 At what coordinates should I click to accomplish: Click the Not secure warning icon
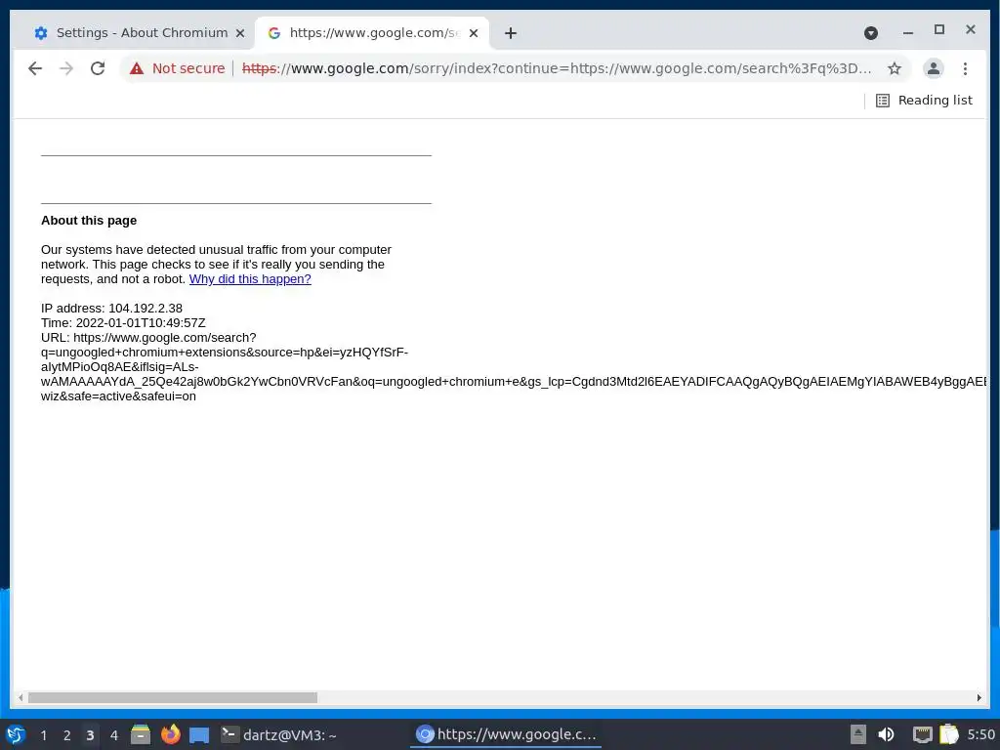137,68
